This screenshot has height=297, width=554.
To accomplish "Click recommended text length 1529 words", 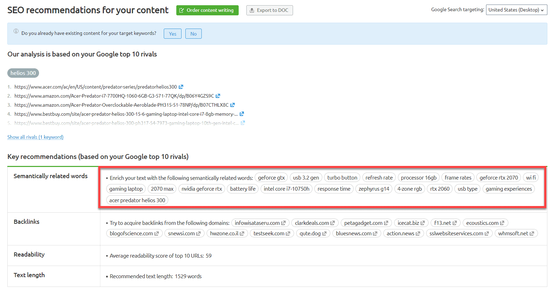I will 188,276.
